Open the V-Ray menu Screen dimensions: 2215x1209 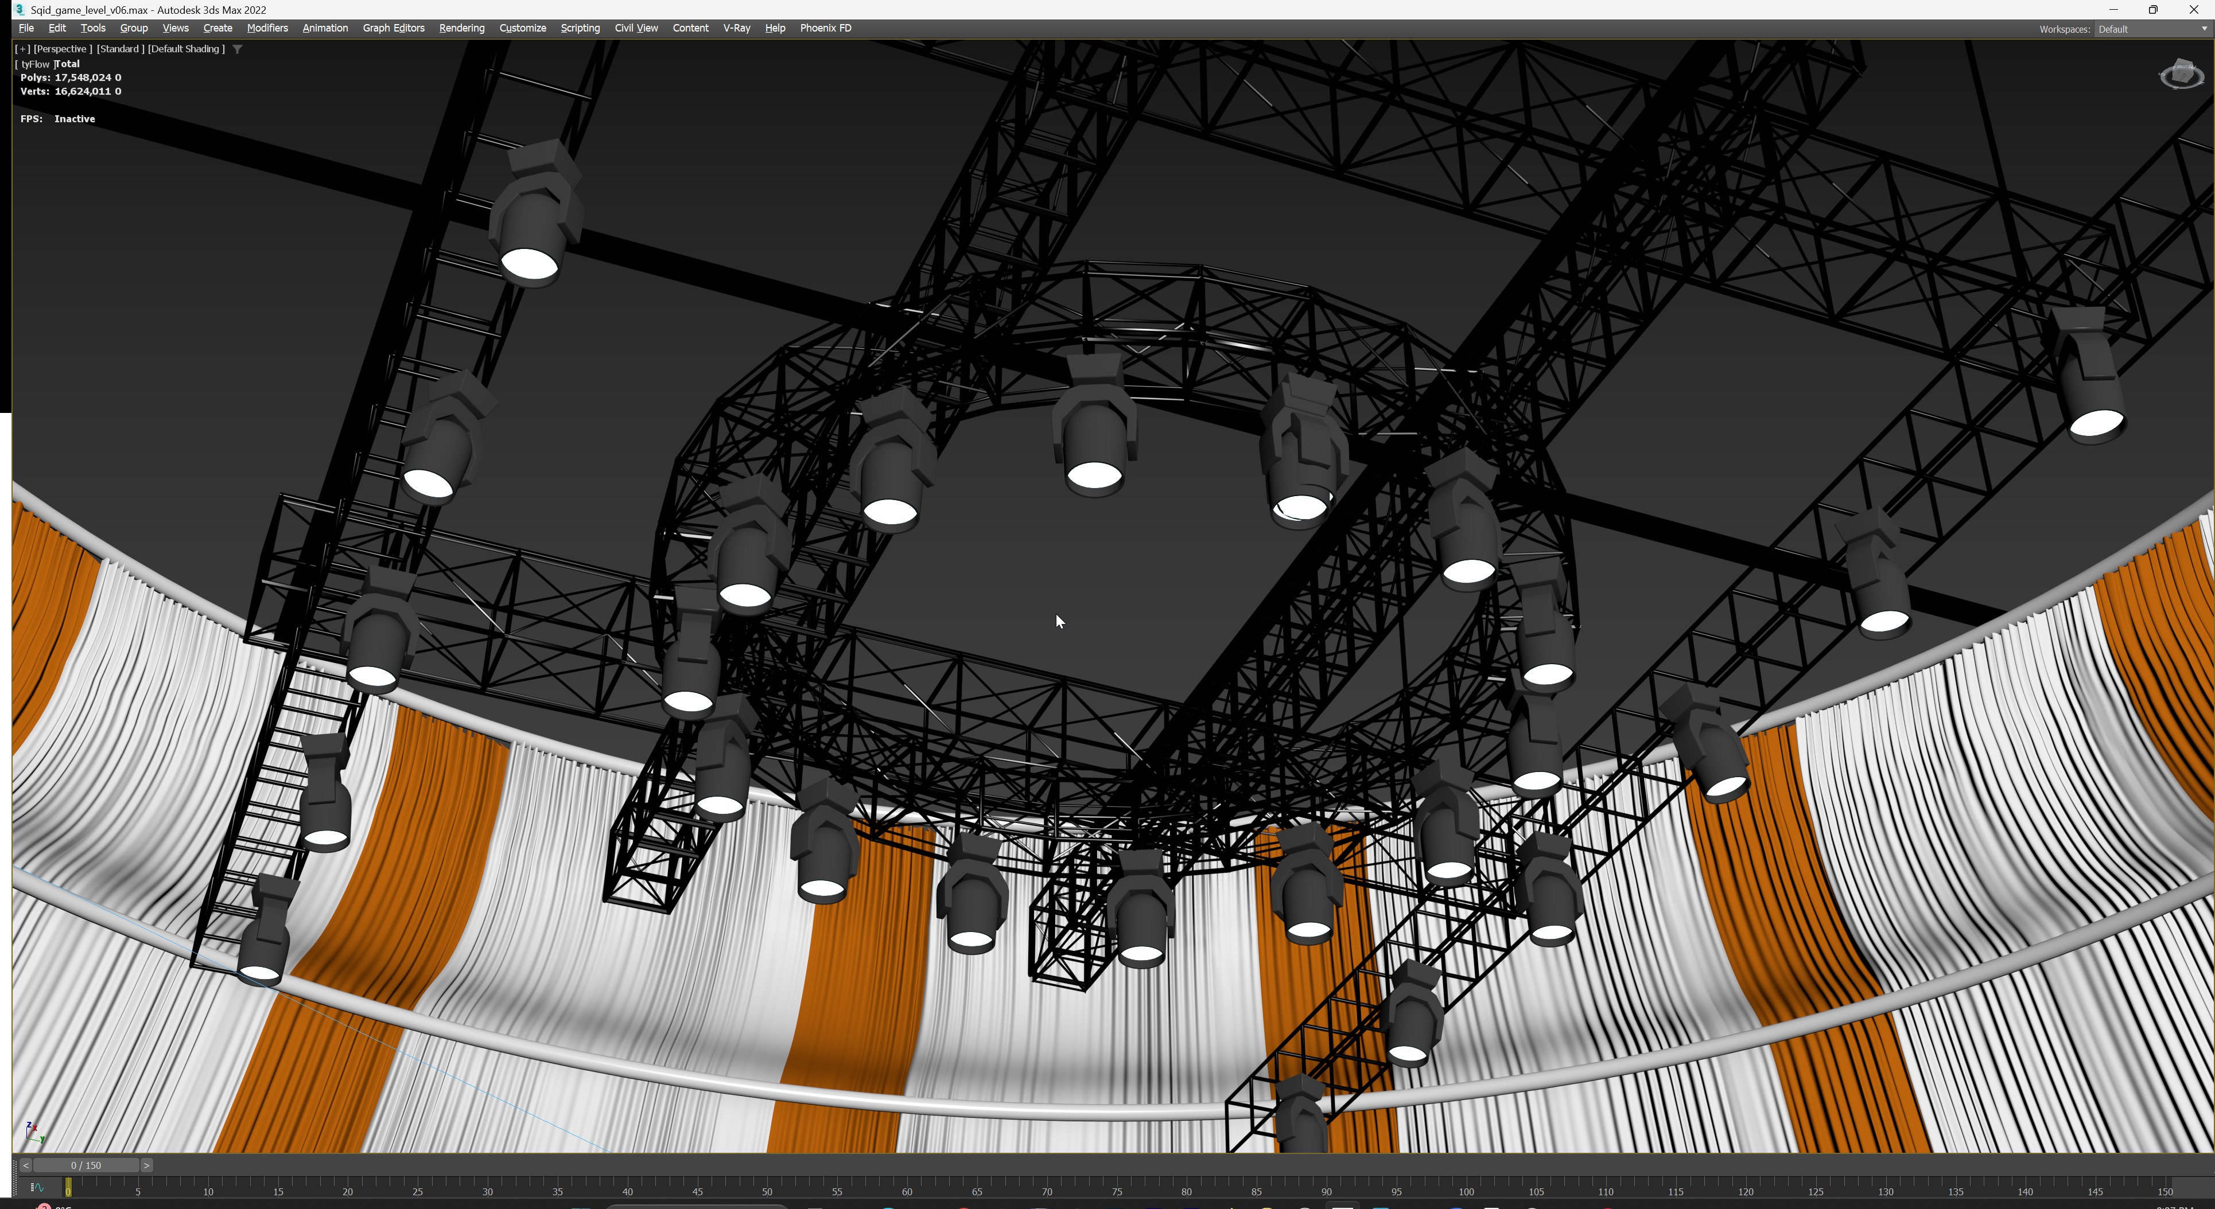[x=736, y=28]
